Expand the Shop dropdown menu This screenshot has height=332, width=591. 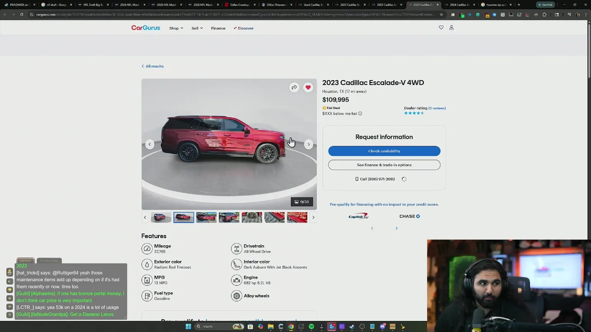176,28
